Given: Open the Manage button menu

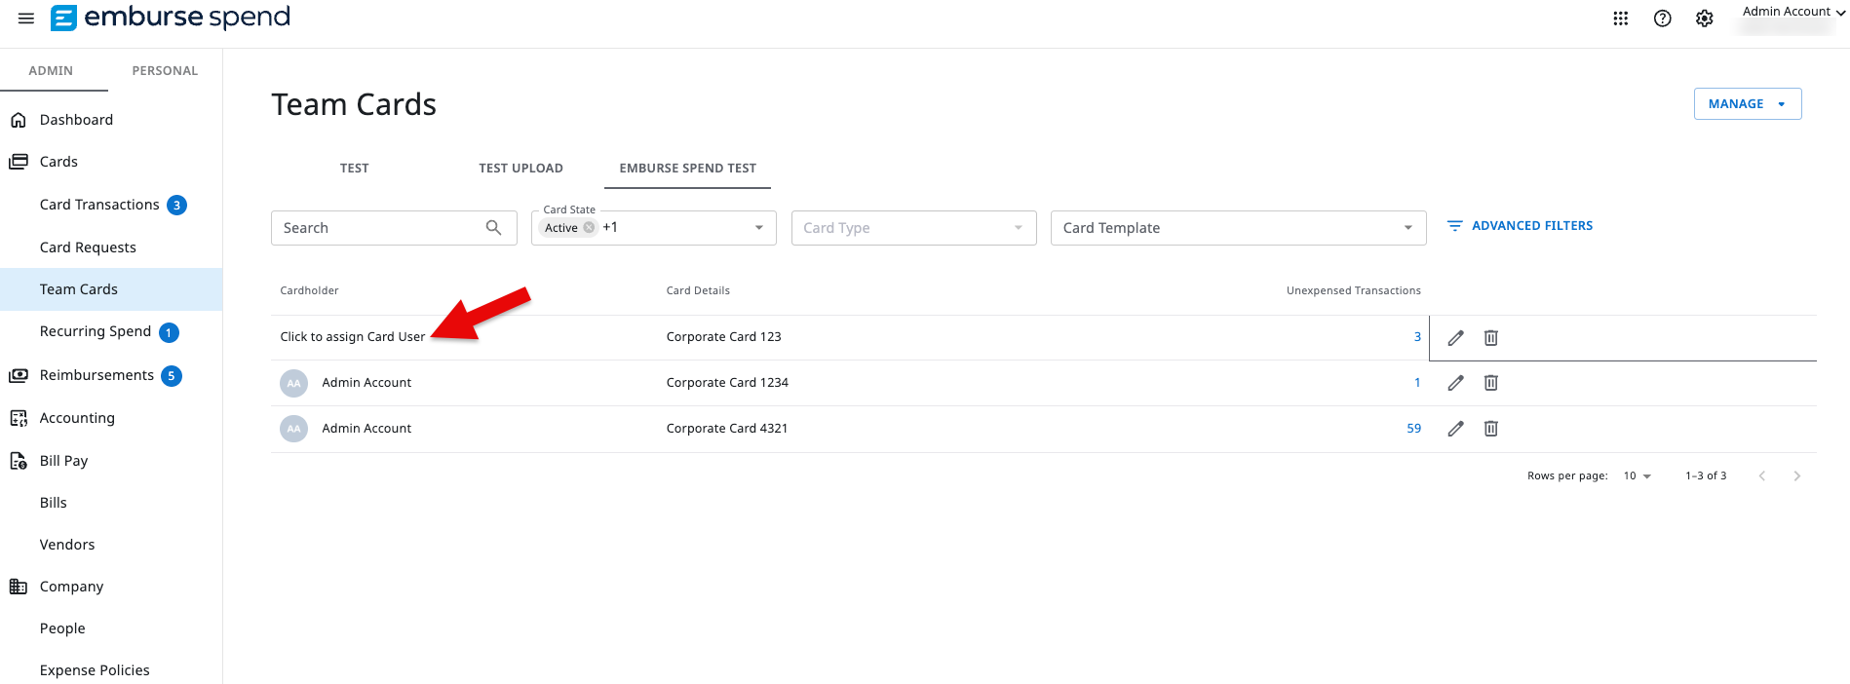Looking at the screenshot, I should pos(1747,104).
